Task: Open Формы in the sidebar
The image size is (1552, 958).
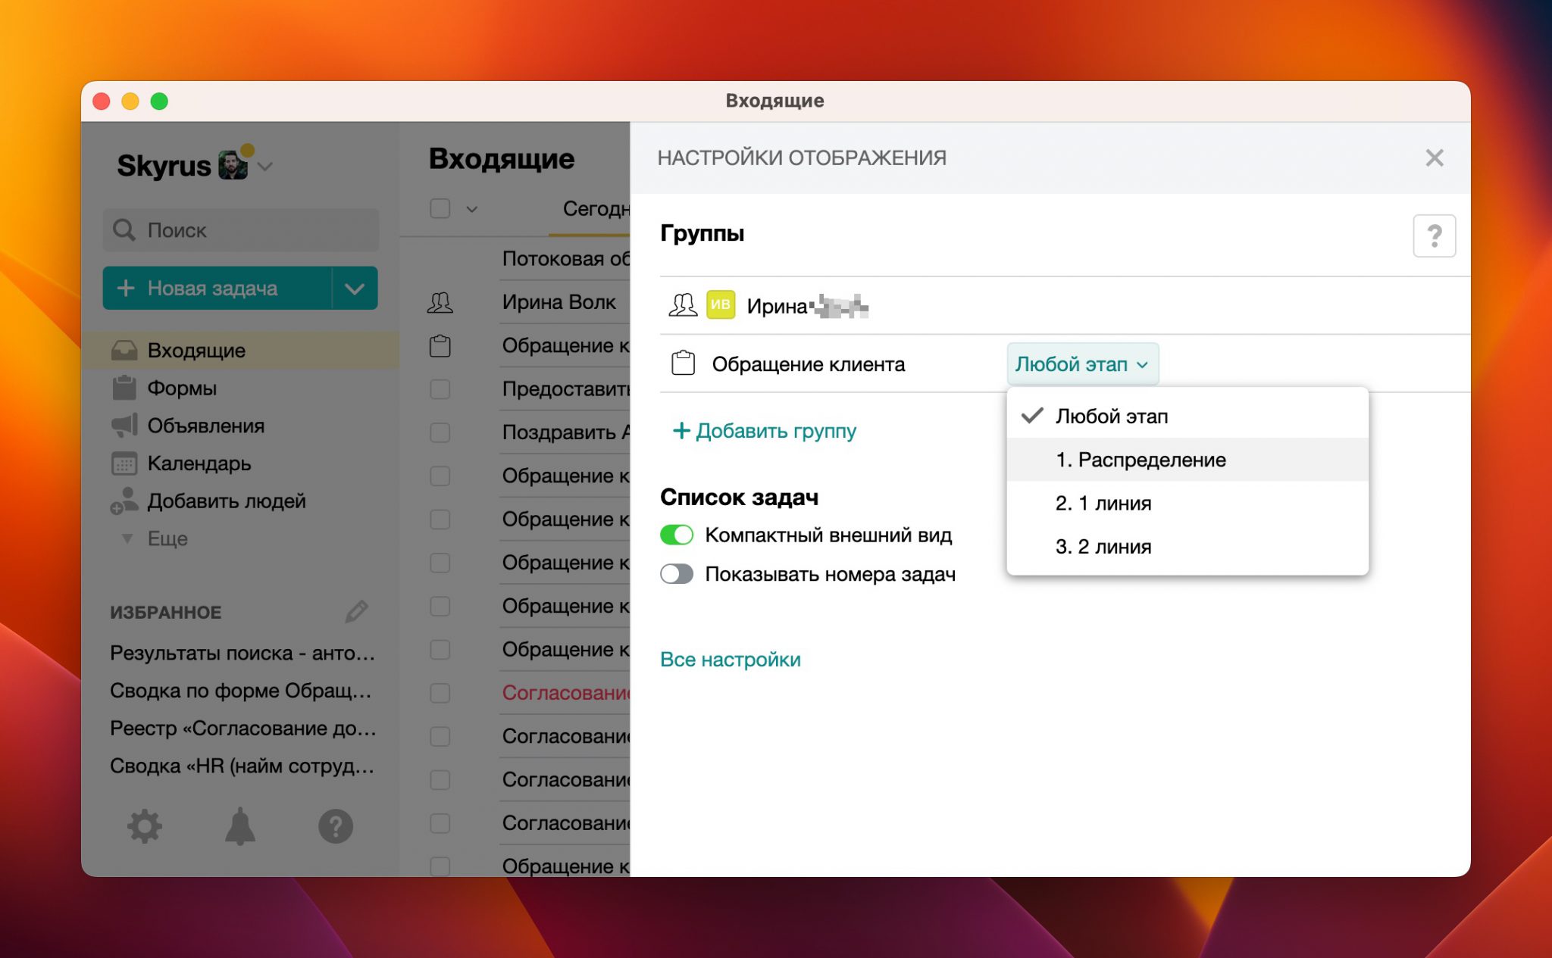Action: click(182, 388)
